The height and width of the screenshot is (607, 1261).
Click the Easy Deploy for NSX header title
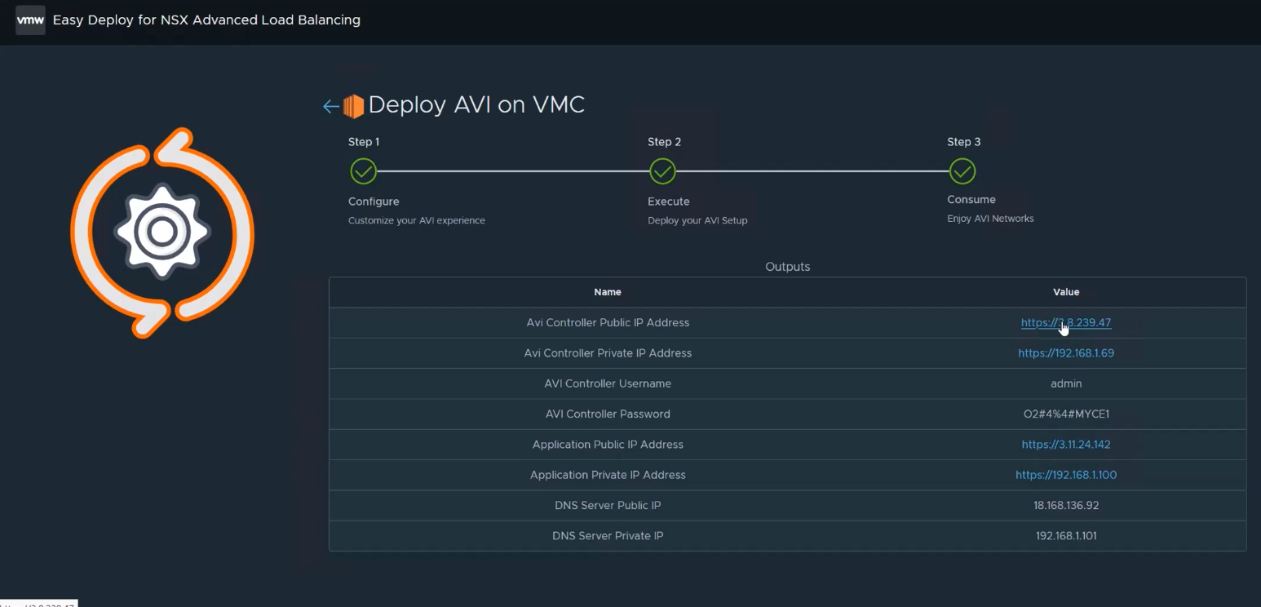point(206,20)
